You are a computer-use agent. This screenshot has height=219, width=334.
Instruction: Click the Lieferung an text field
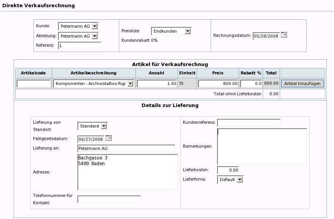[126, 148]
